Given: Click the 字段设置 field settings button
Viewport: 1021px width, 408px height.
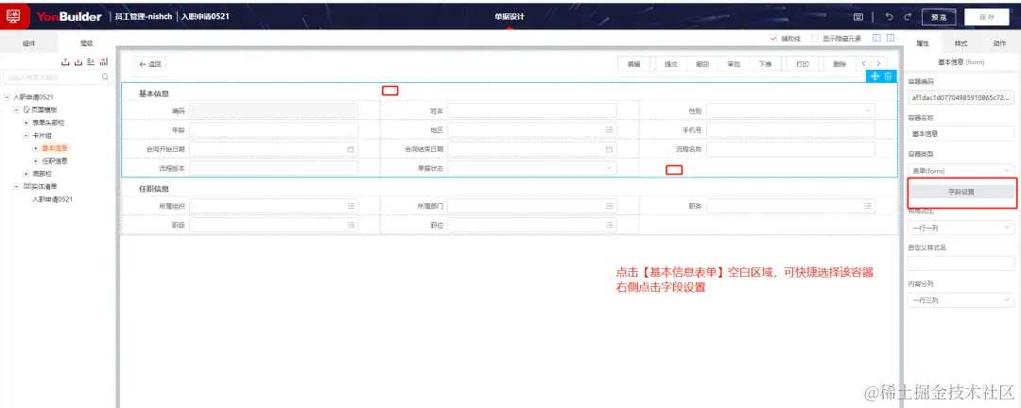Looking at the screenshot, I should tap(961, 192).
